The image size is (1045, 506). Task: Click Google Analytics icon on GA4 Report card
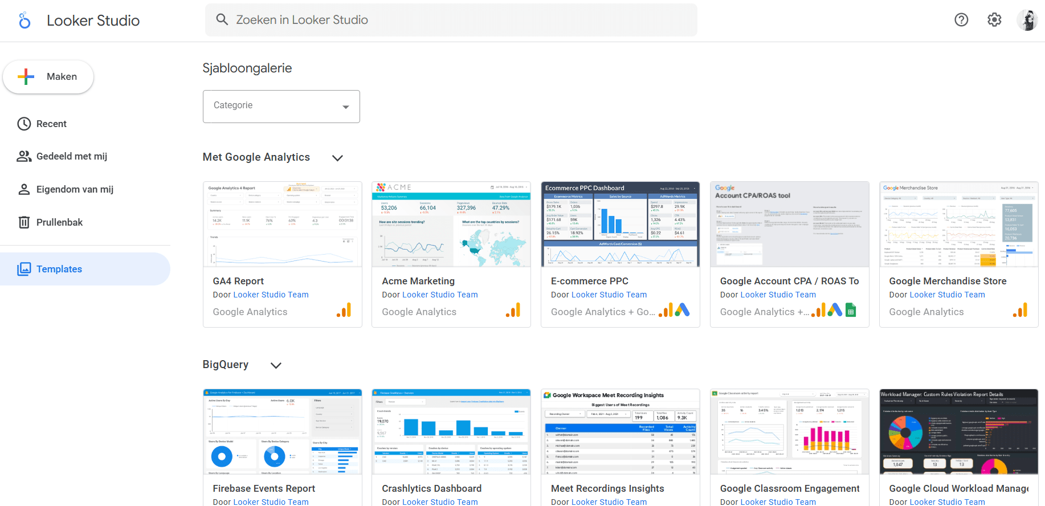coord(344,311)
